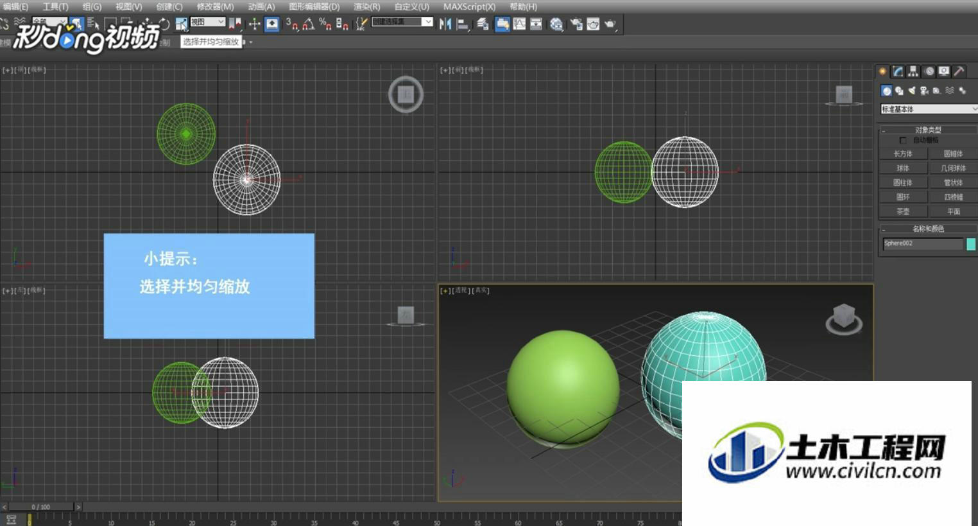The image size is (978, 526).
Task: Collapse the 对象类型 rollout
Action: click(928, 130)
